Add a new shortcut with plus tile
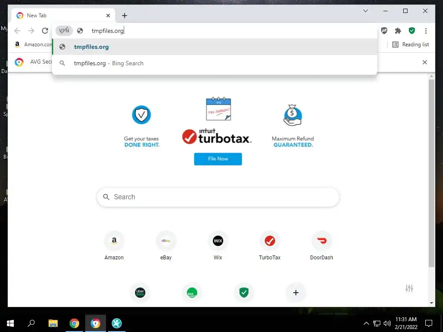The image size is (443, 332). pyautogui.click(x=296, y=293)
